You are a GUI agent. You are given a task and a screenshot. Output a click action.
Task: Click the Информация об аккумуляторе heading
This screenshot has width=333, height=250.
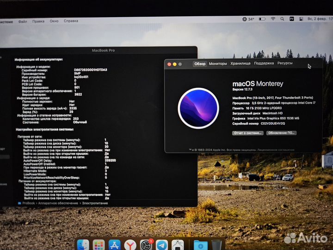[x=39, y=60]
